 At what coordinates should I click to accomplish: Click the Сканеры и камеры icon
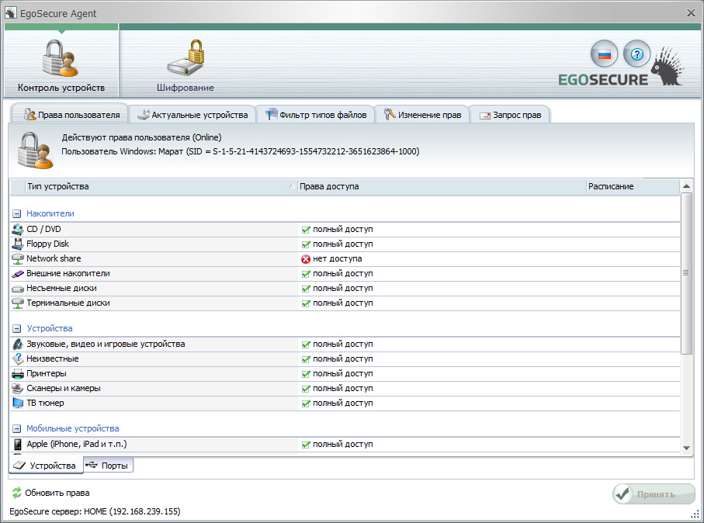18,389
